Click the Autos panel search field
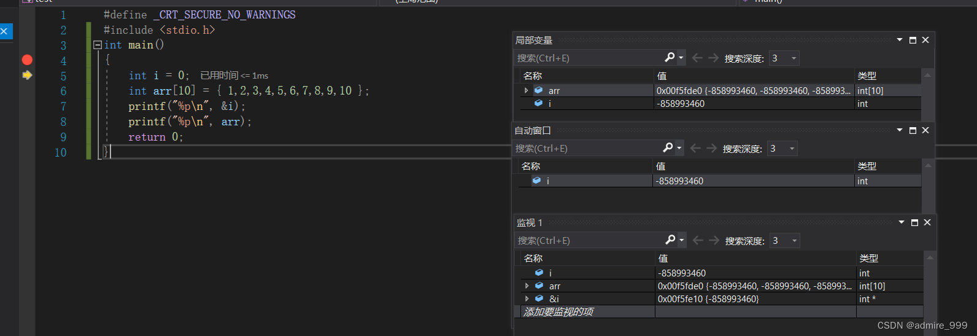Image resolution: width=977 pixels, height=336 pixels. [x=586, y=149]
